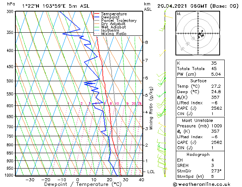
Task: Click the grey line sample beside Parcel Trajectory
Action: (97, 20)
